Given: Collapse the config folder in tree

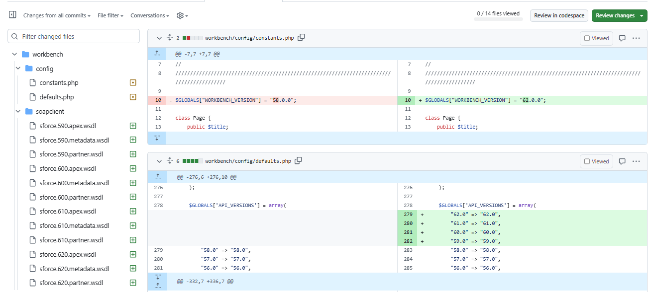Looking at the screenshot, I should tap(18, 69).
